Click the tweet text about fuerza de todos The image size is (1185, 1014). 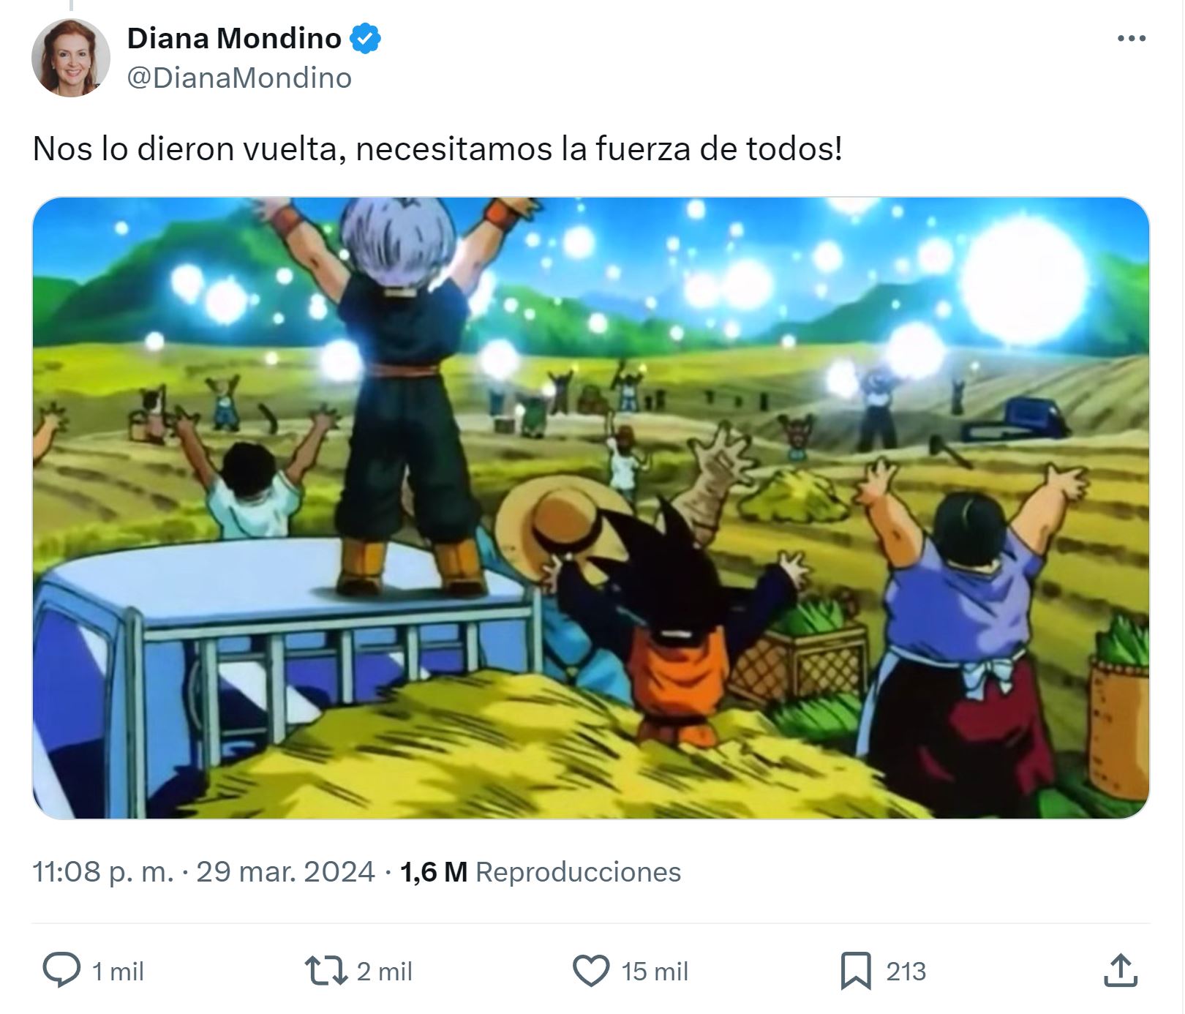click(437, 149)
